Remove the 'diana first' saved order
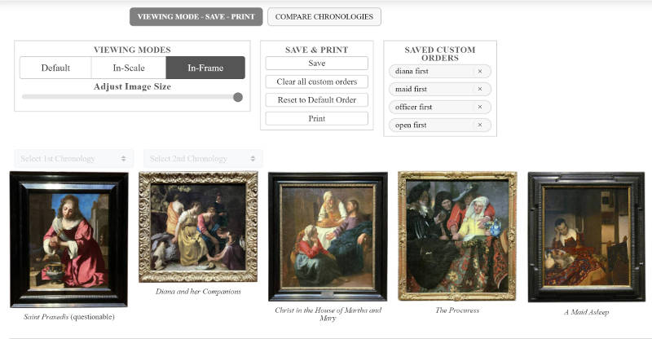 (x=480, y=71)
